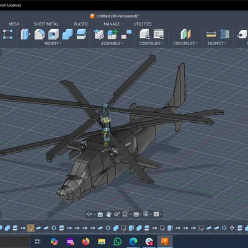Activate the Zoom magnifier tool

(x=117, y=215)
